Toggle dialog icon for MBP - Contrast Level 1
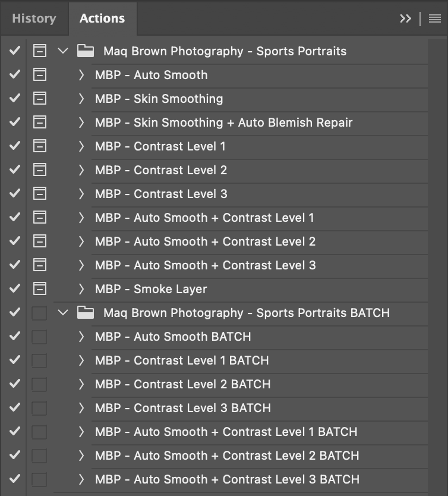 point(40,146)
